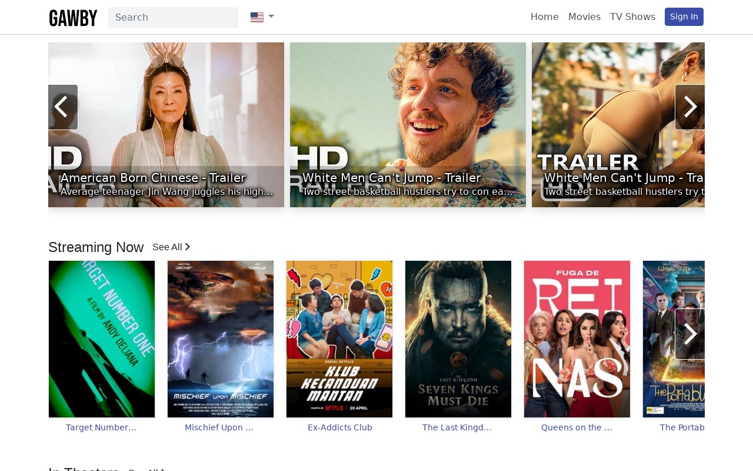
Task: Show the previous trailer in the carousel
Action: click(62, 107)
